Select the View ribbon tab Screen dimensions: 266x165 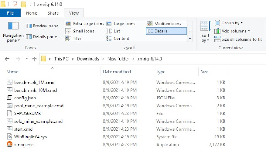(74, 13)
